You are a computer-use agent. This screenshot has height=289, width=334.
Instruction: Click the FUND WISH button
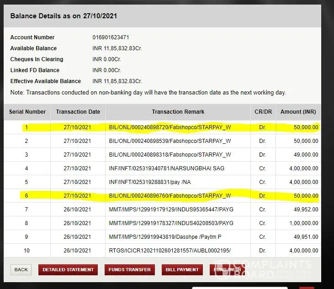[227, 269]
